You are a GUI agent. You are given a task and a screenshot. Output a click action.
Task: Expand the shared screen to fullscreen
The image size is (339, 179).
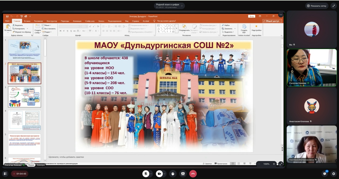(x=281, y=164)
